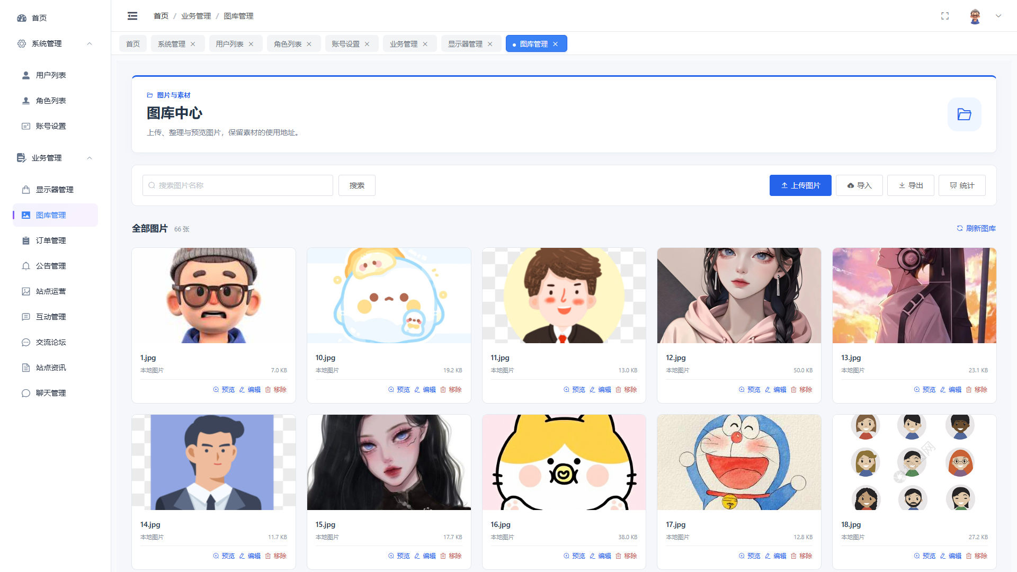Toggle fullscreen mode icon
The height and width of the screenshot is (572, 1017).
pyautogui.click(x=945, y=16)
